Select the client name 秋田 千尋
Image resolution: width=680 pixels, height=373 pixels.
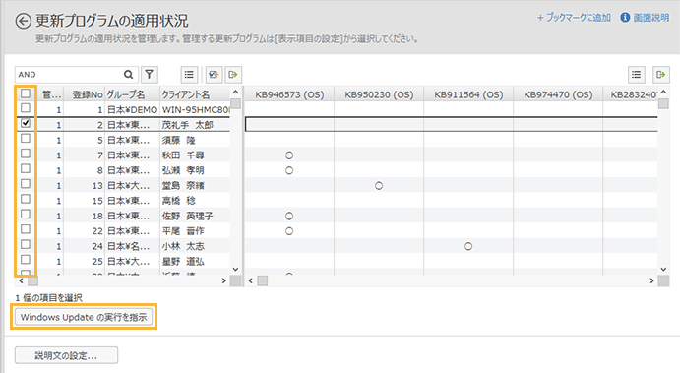point(183,155)
